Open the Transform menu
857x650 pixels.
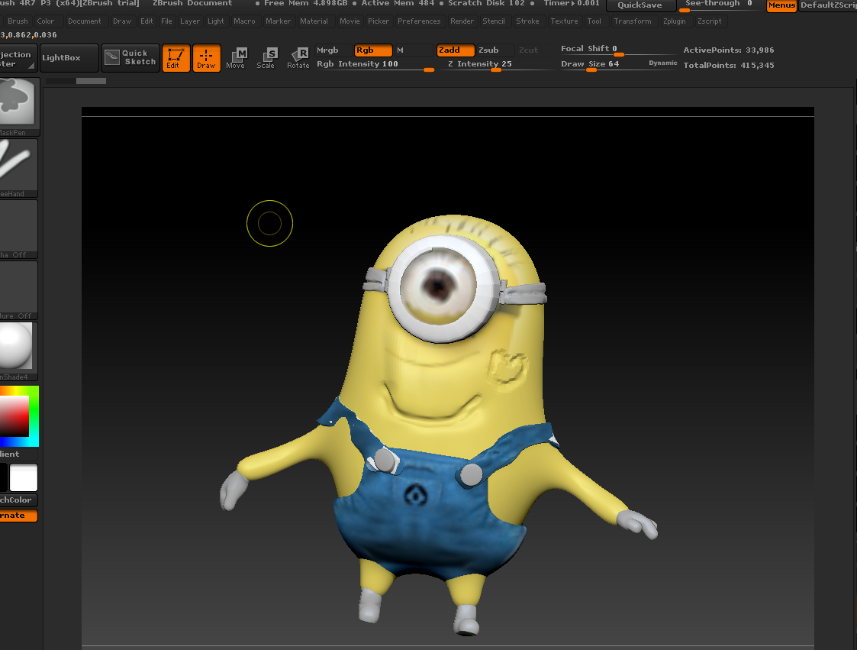633,21
